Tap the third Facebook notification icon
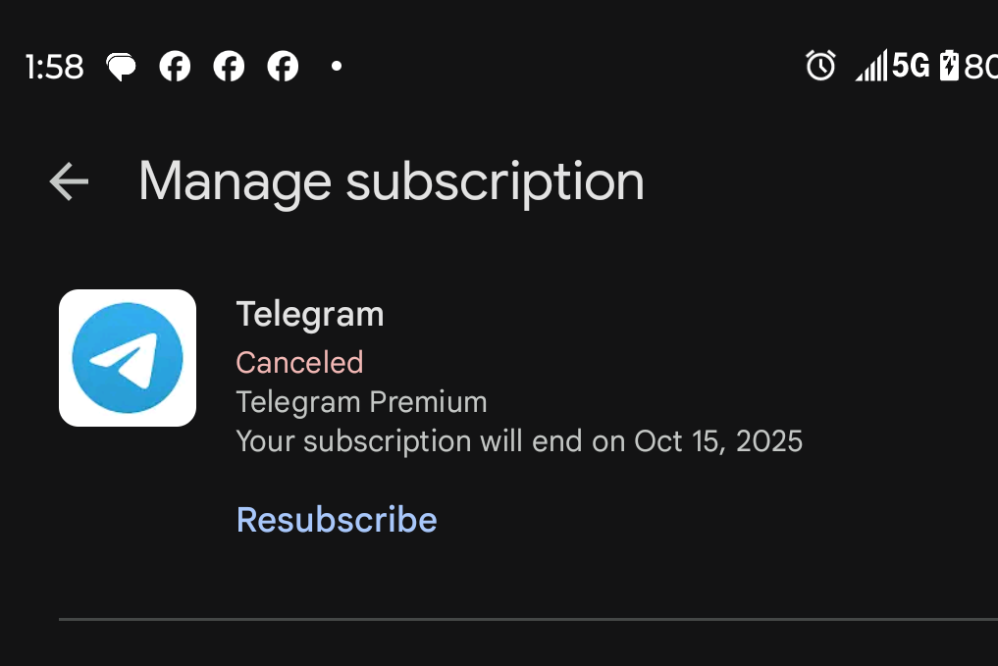 (283, 67)
